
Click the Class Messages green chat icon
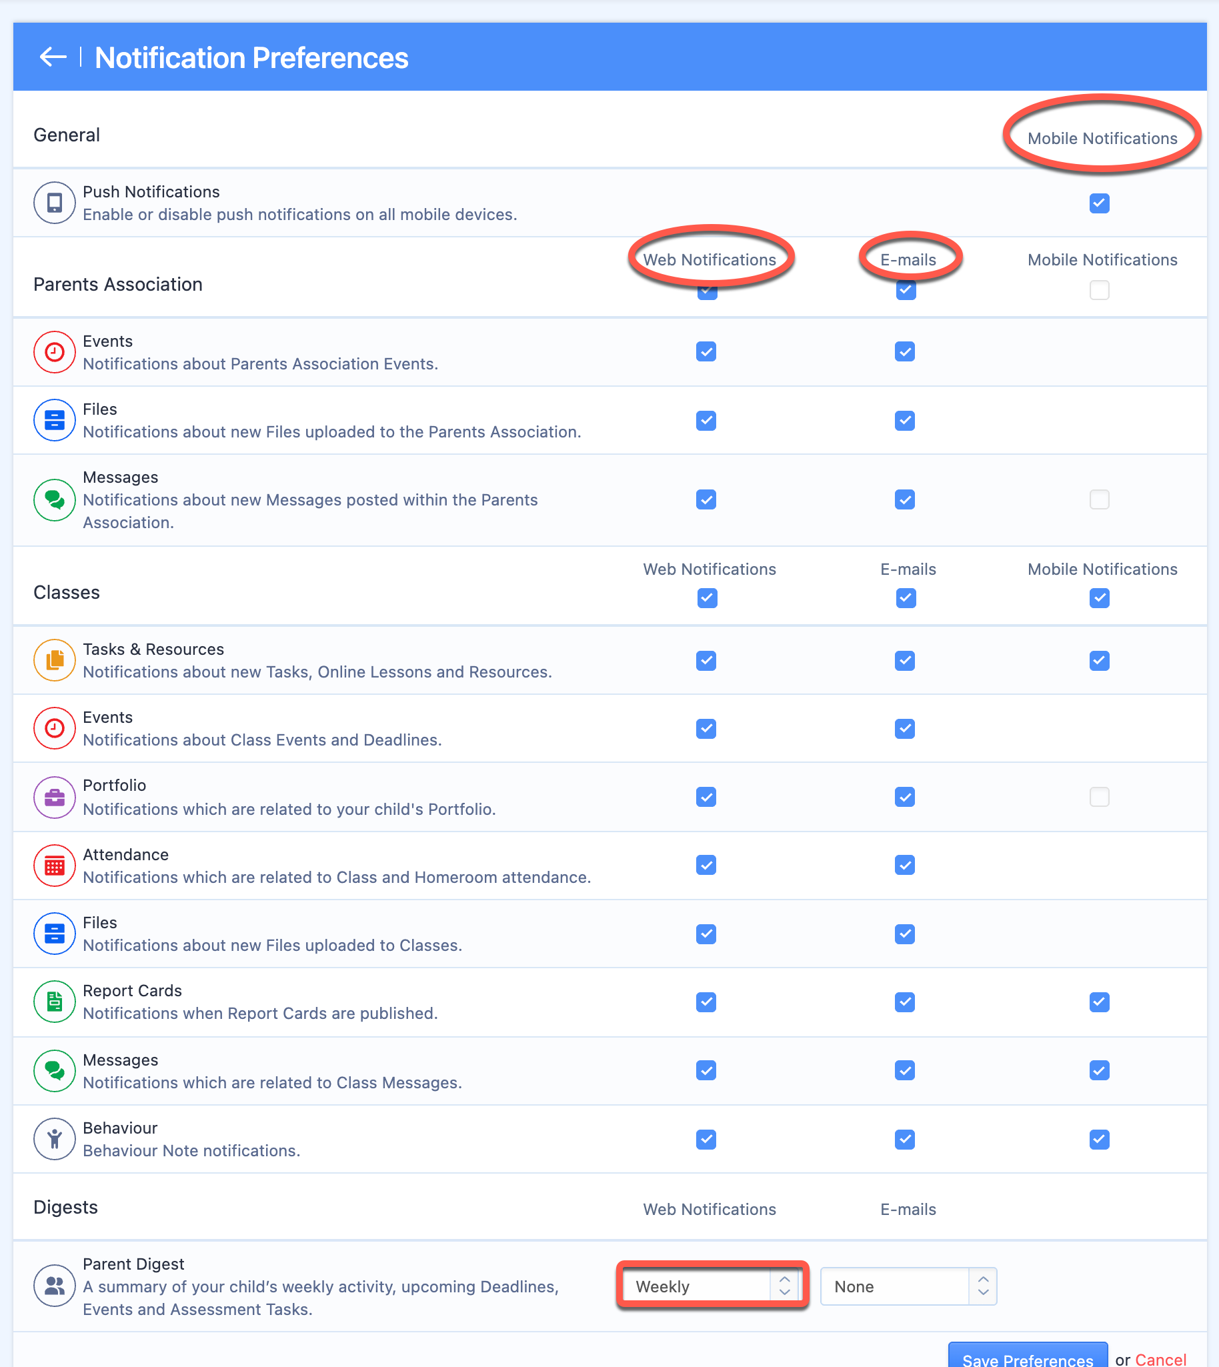click(54, 1070)
